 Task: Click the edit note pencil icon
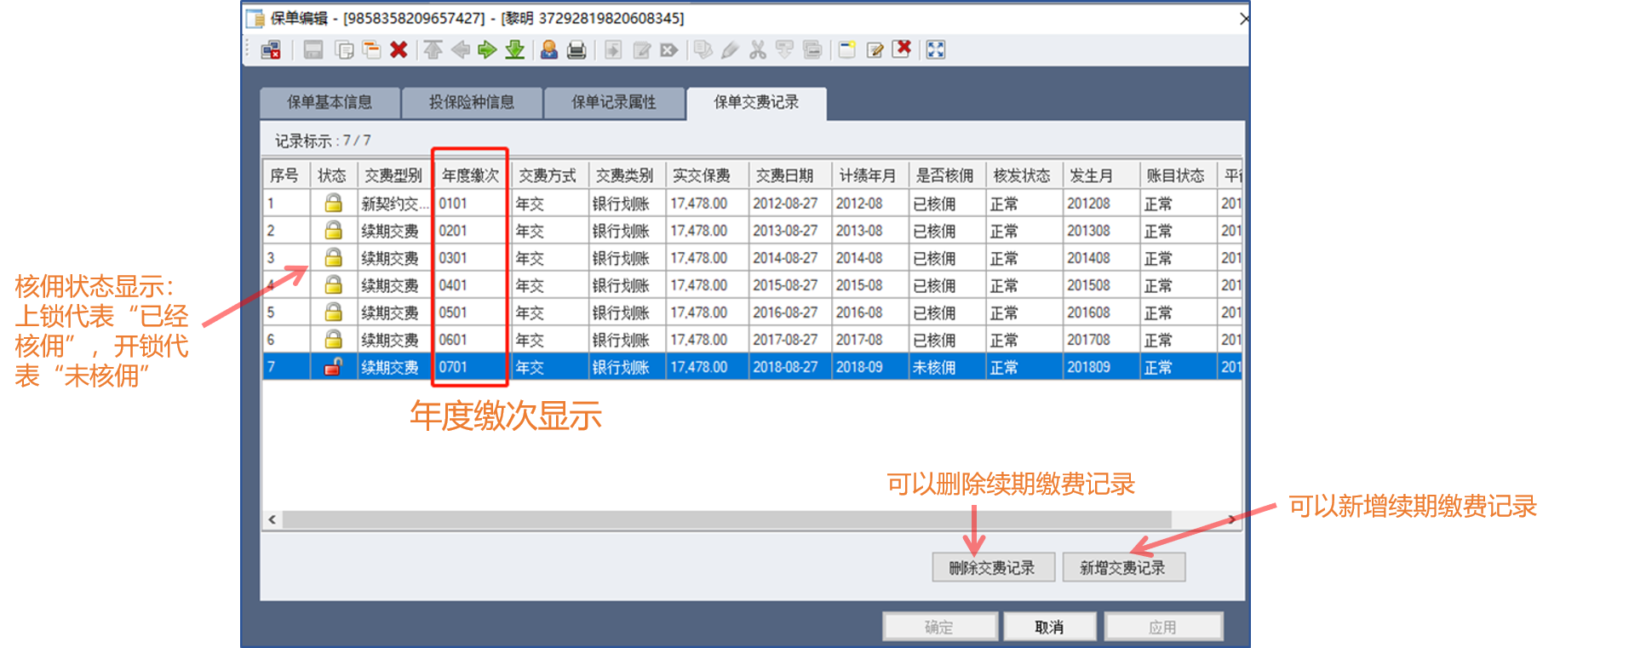point(875,50)
